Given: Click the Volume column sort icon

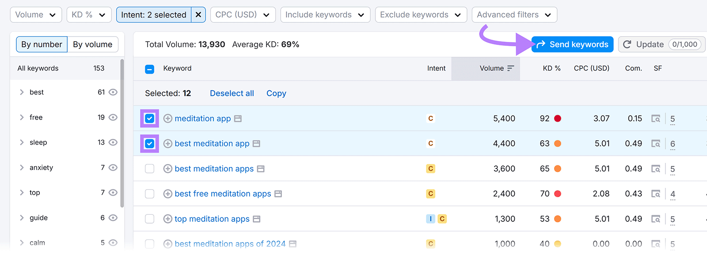Looking at the screenshot, I should click(x=511, y=68).
